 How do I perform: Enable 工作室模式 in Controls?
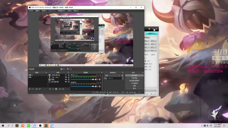134,83
